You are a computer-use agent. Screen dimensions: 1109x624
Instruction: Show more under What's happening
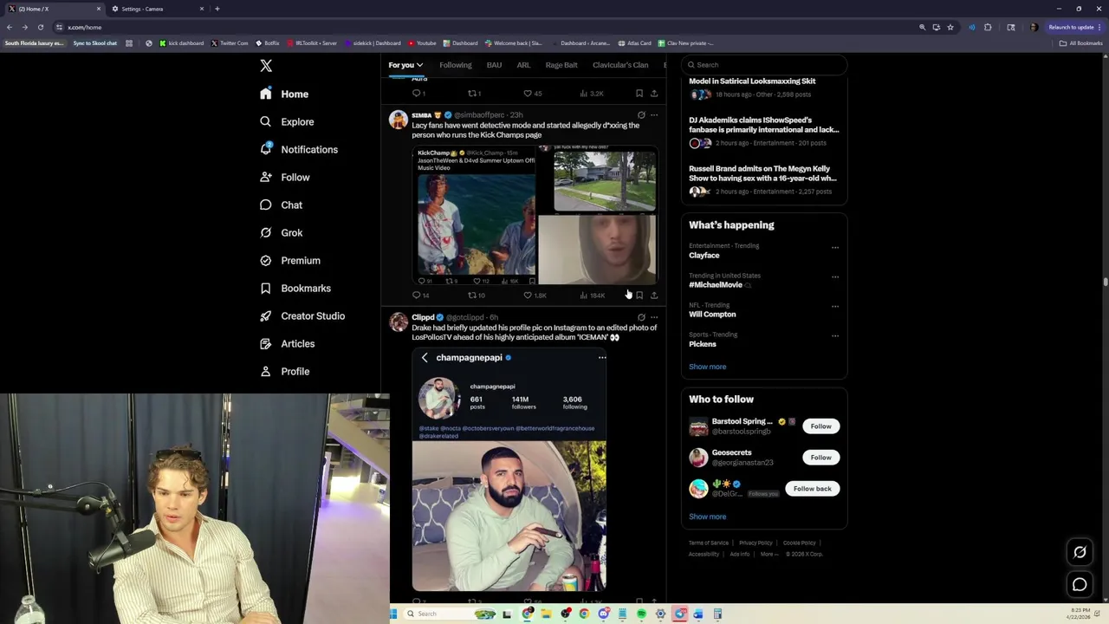click(x=707, y=367)
